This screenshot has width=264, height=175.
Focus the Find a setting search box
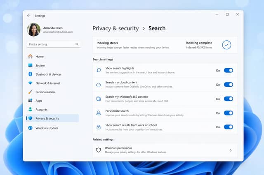tap(54, 44)
